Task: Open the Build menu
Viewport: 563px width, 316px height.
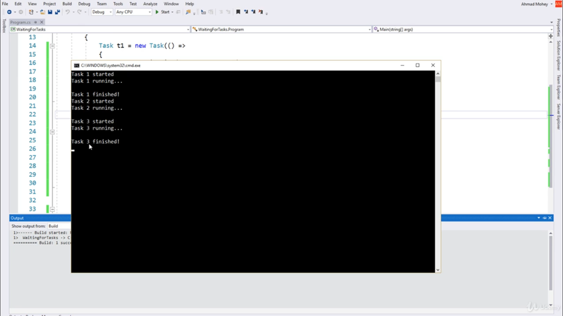Action: 67,3
